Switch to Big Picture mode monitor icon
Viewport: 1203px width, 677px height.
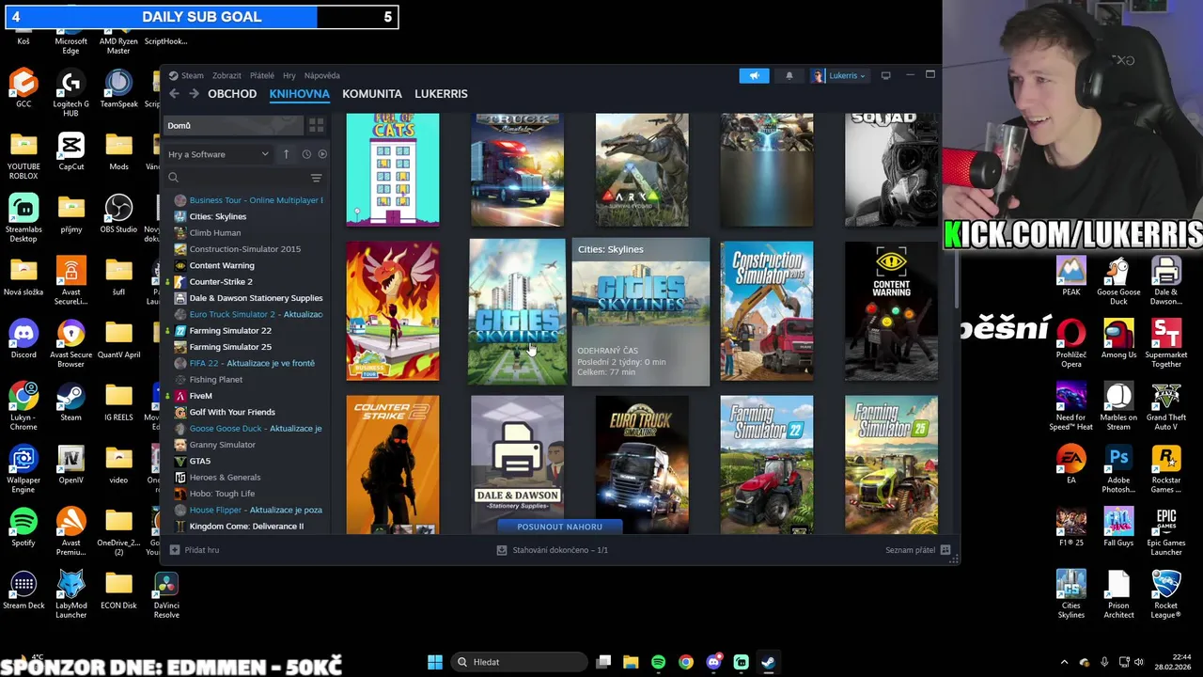[885, 75]
